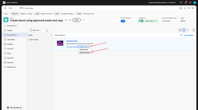Open the Document Details link
Viewport: 198px width, 110px height.
[72, 47]
